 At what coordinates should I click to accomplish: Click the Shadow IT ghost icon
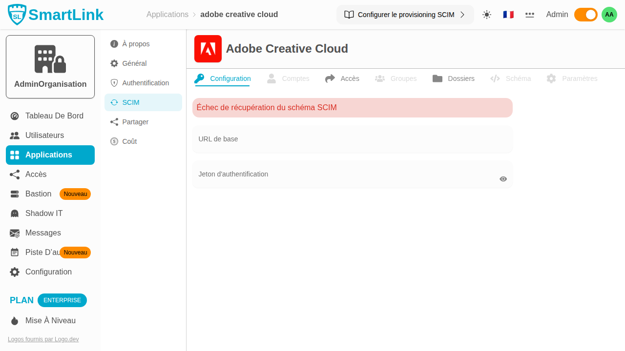pos(15,213)
